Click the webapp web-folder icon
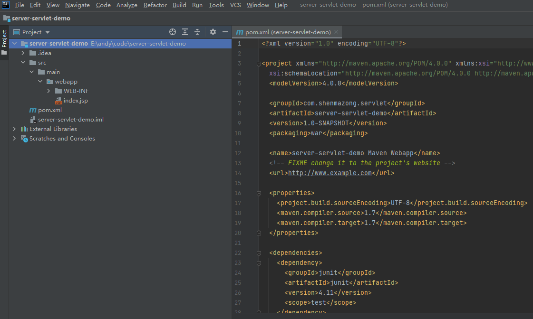The height and width of the screenshot is (319, 533). pos(50,82)
